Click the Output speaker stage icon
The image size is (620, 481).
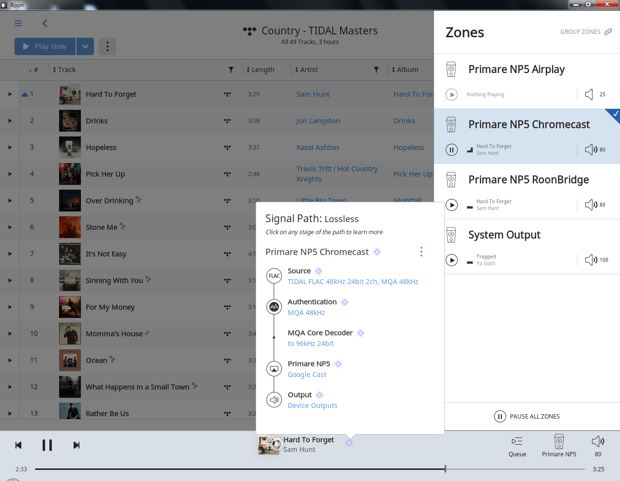274,400
